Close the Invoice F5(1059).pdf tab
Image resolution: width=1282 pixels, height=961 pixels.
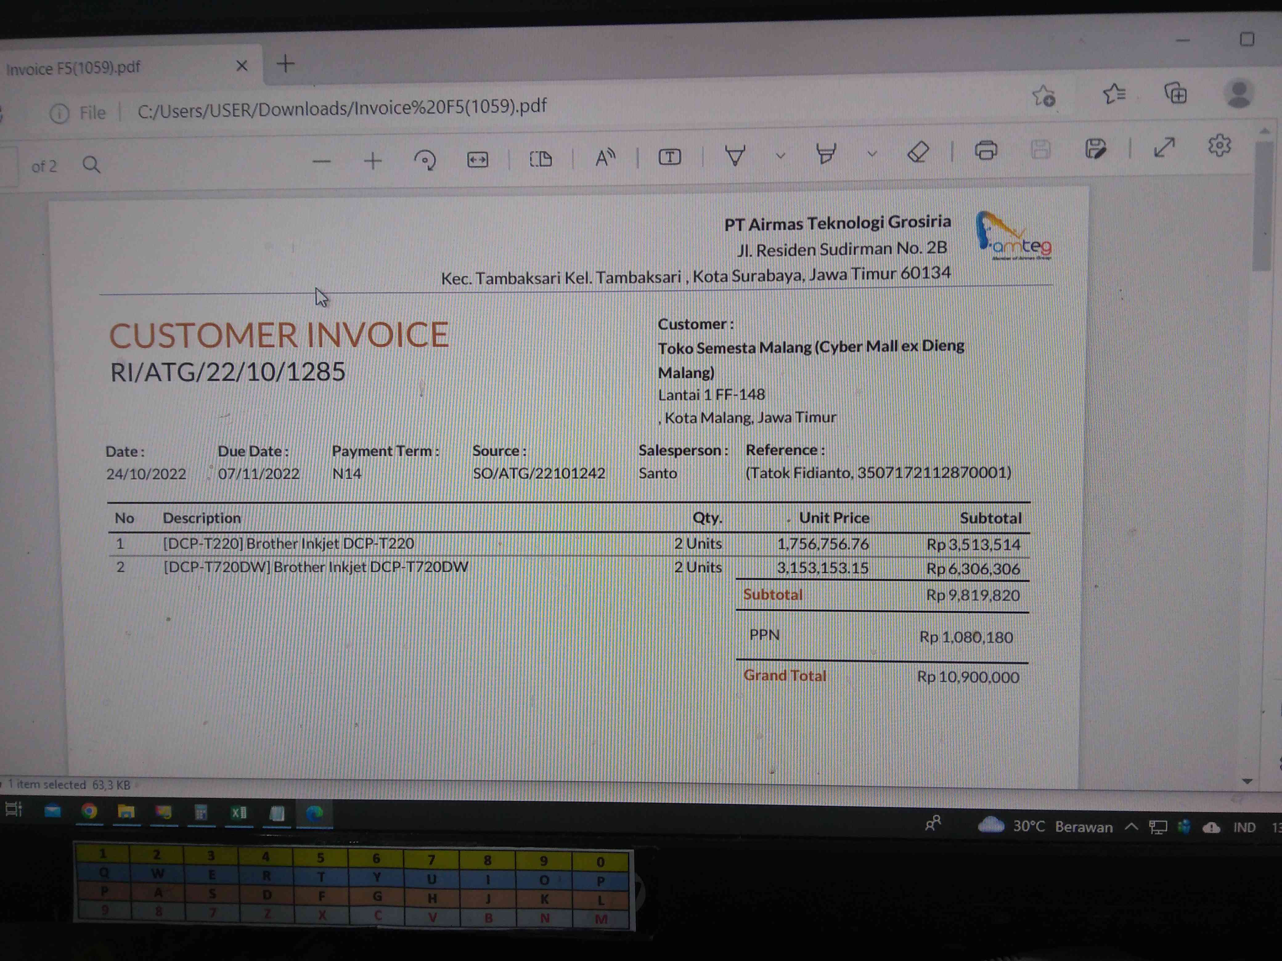click(x=242, y=66)
